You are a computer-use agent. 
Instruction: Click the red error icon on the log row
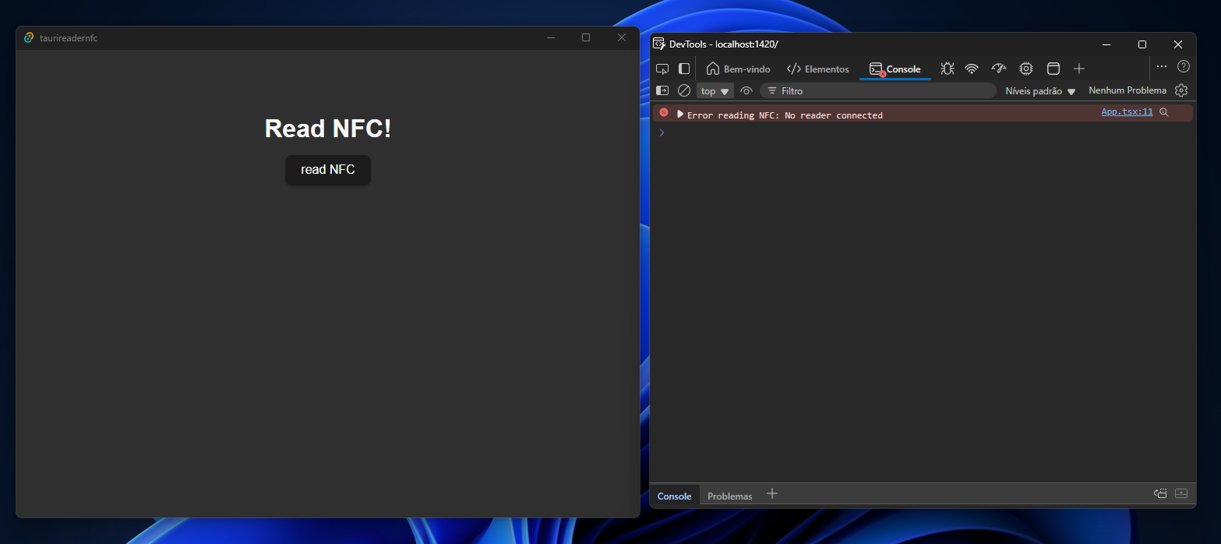pos(664,113)
